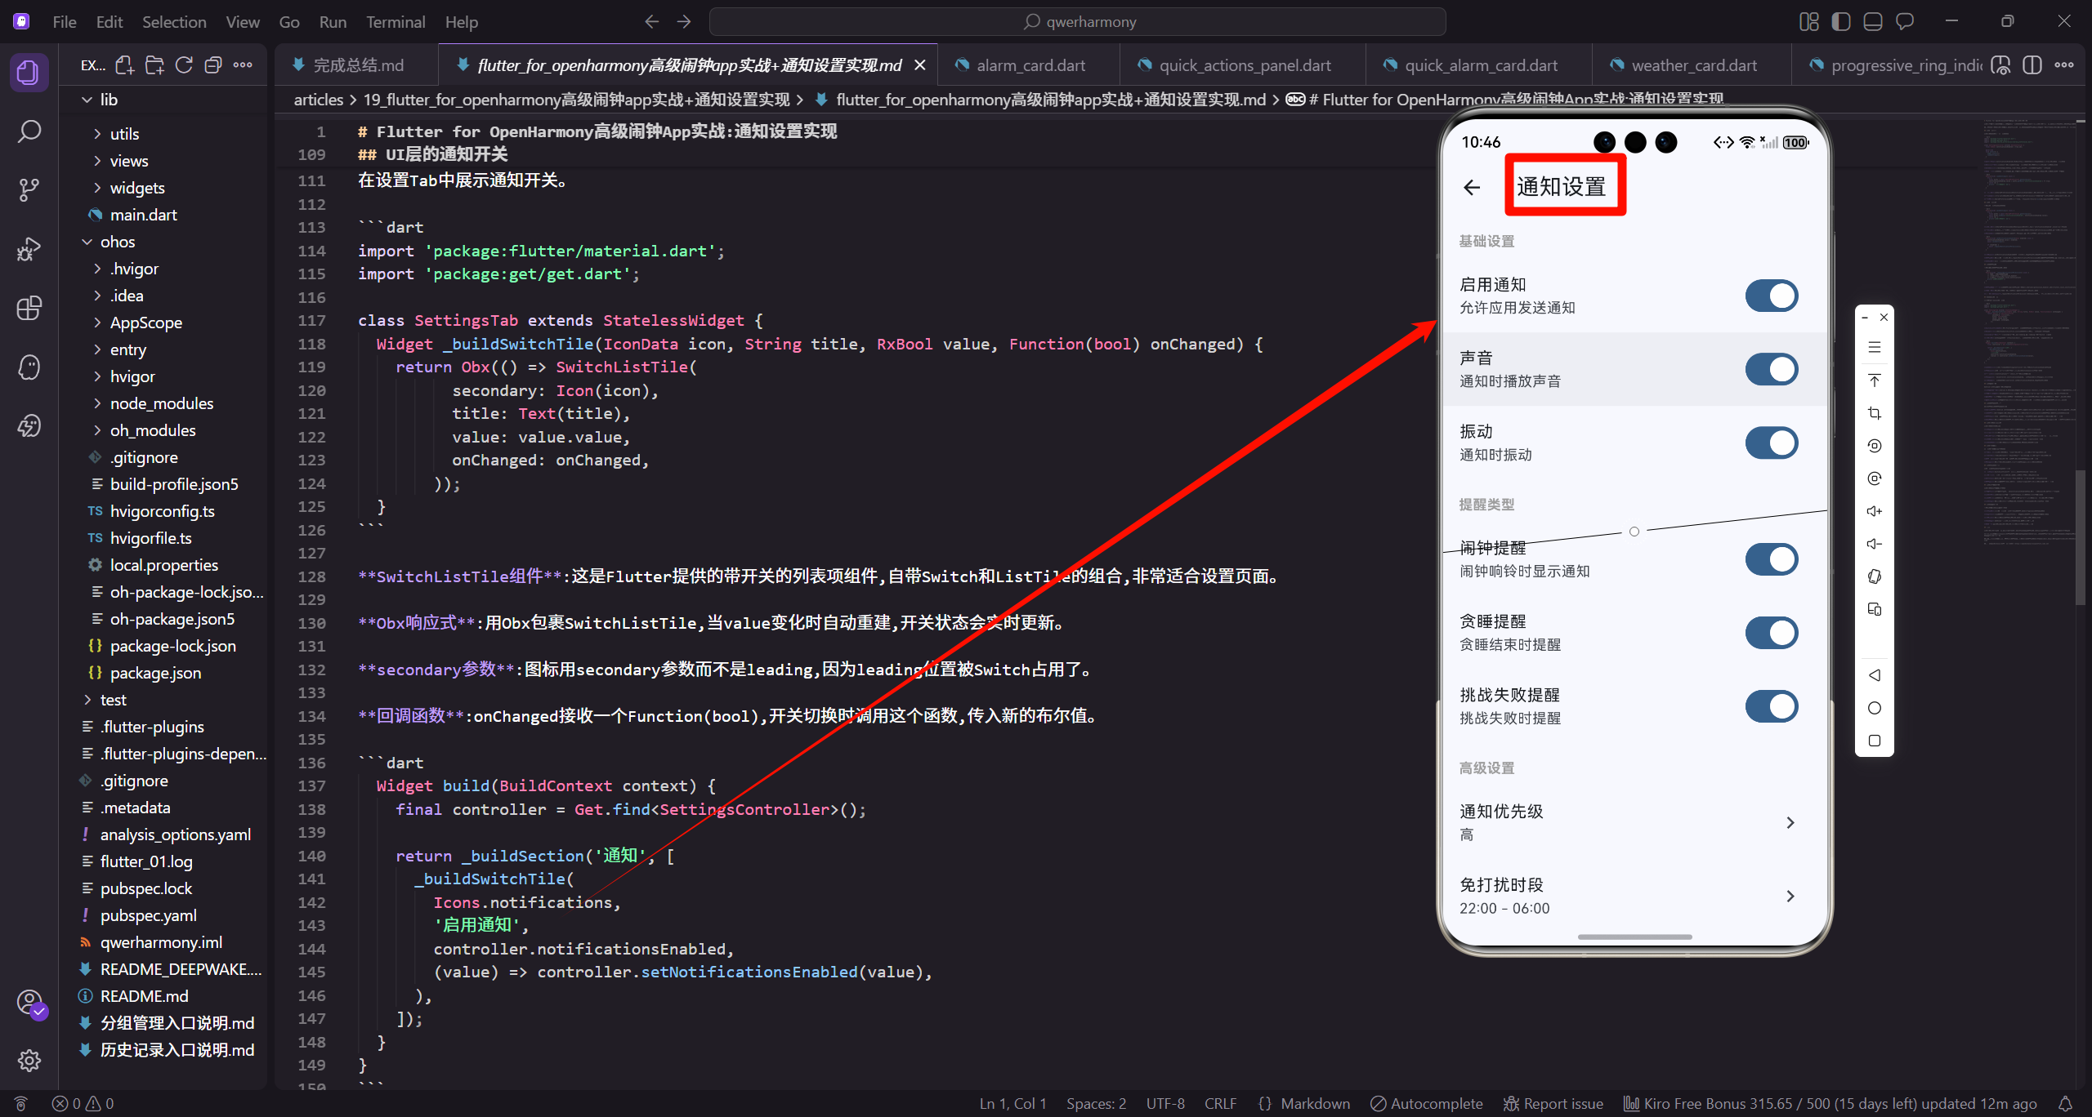Click the CRLF line ending indicator
The image size is (2092, 1117).
pyautogui.click(x=1220, y=1103)
